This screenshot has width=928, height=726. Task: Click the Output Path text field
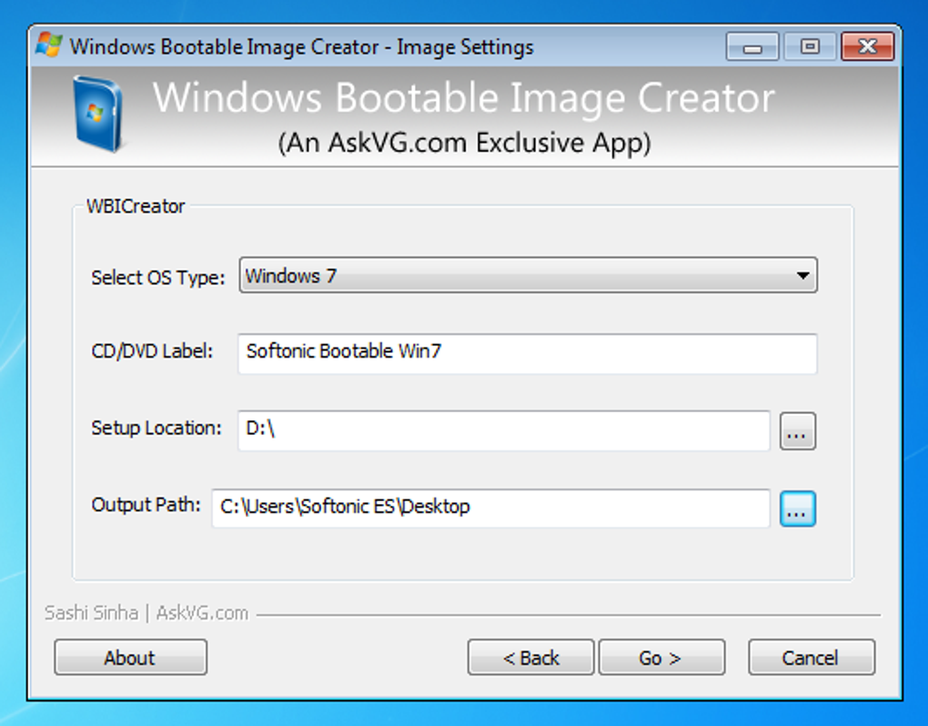click(x=490, y=508)
